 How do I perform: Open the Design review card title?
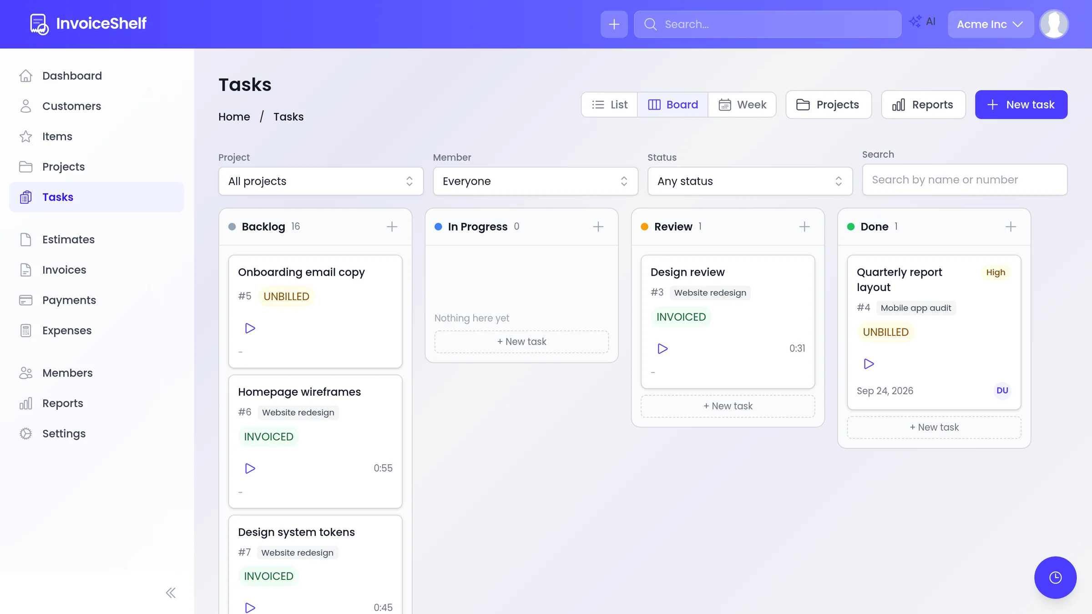(687, 272)
